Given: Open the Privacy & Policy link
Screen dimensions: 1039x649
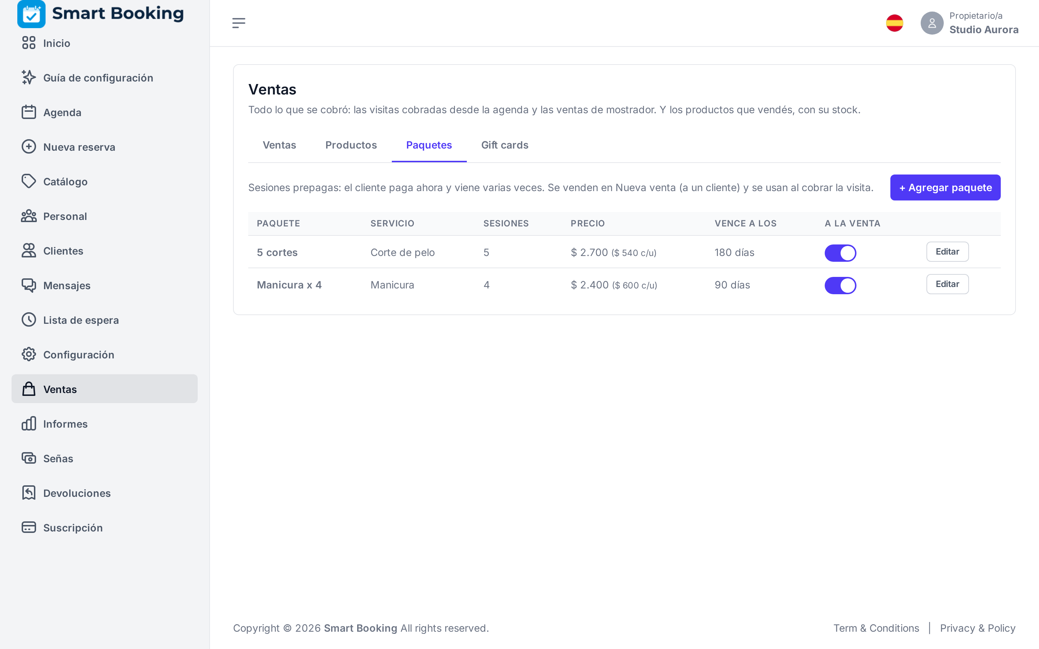Looking at the screenshot, I should pyautogui.click(x=978, y=628).
